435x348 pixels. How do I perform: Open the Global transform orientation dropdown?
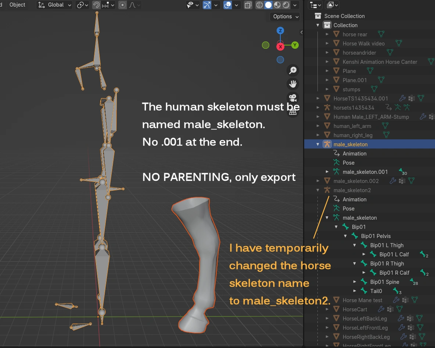(55, 5)
